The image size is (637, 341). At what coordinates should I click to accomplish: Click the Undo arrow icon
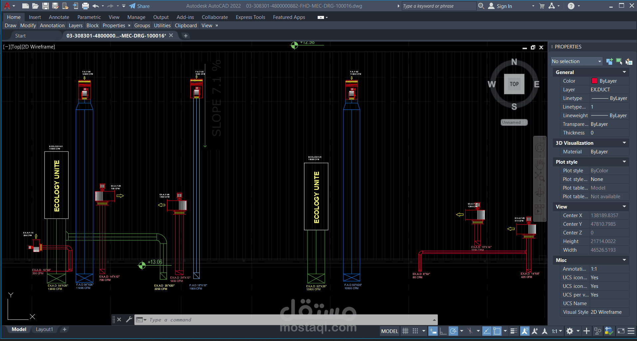coord(96,6)
